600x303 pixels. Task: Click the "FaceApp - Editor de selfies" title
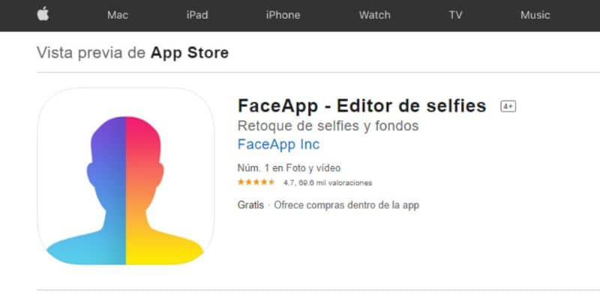pyautogui.click(x=361, y=105)
